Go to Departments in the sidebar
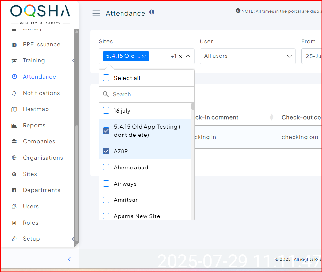The height and width of the screenshot is (272, 322). tap(41, 190)
